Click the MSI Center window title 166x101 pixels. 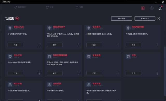click(6, 2)
